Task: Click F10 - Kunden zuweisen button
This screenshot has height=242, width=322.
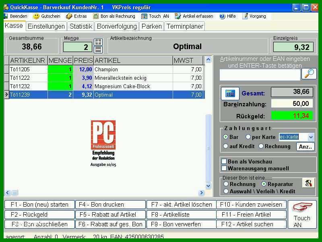Action: pyautogui.click(x=251, y=205)
